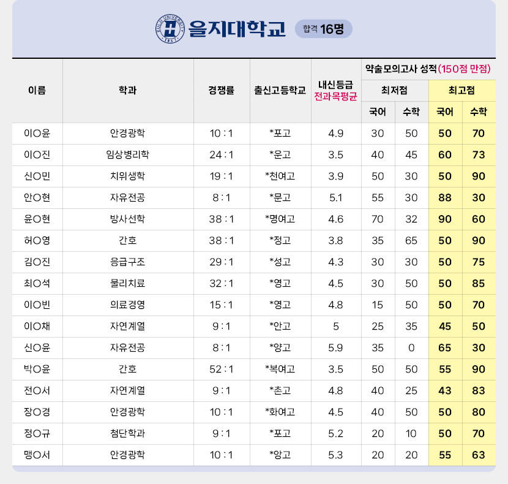Click the 국어 header under 최저점

pyautogui.click(x=378, y=111)
